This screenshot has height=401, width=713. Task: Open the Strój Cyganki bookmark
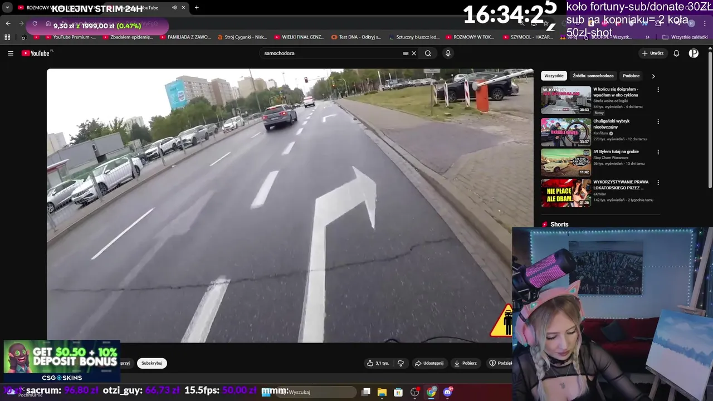click(242, 37)
